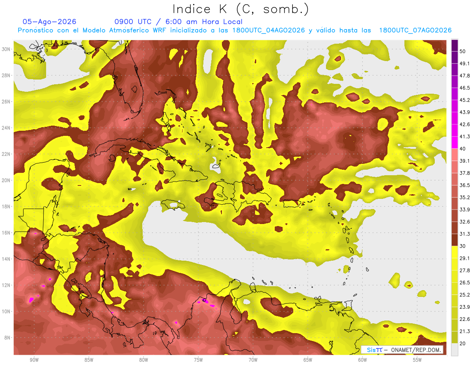The height and width of the screenshot is (365, 473).
Task: Click the colorbar value "32.6"
Action: pyautogui.click(x=464, y=222)
